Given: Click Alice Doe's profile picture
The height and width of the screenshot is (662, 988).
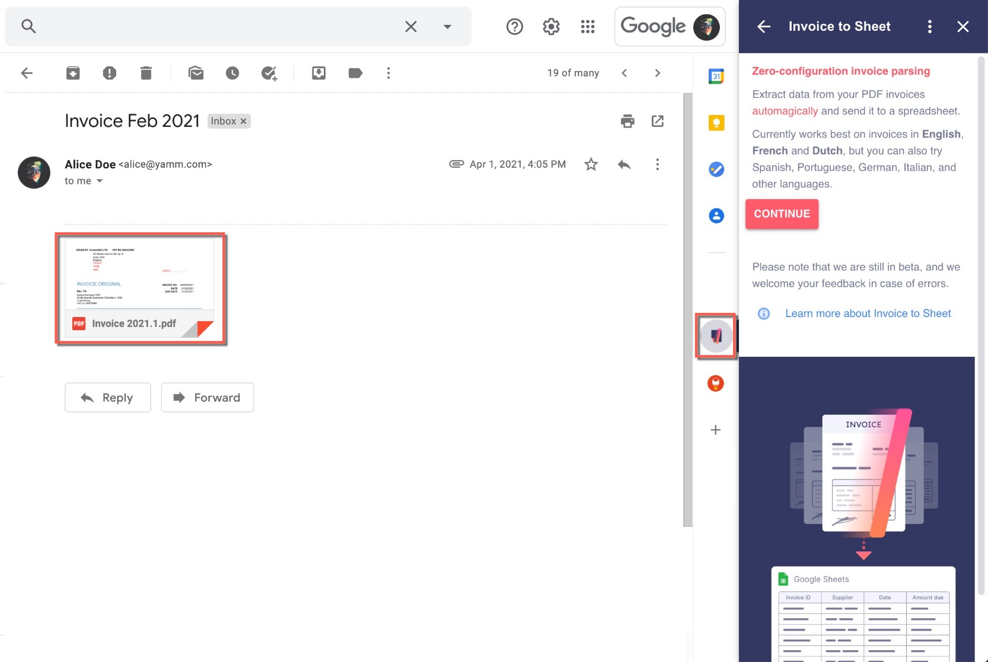Looking at the screenshot, I should pos(34,172).
